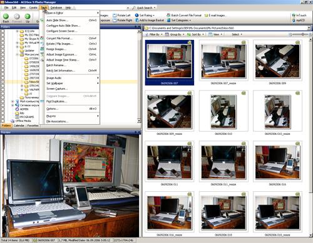Choose Batch Rename from the Tools menu
Screen dimensions: 313x243
point(56,65)
